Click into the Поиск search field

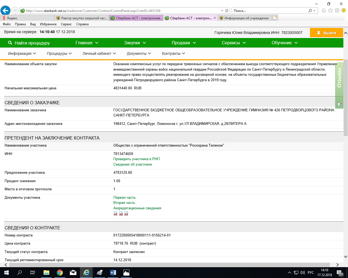pos(270,11)
